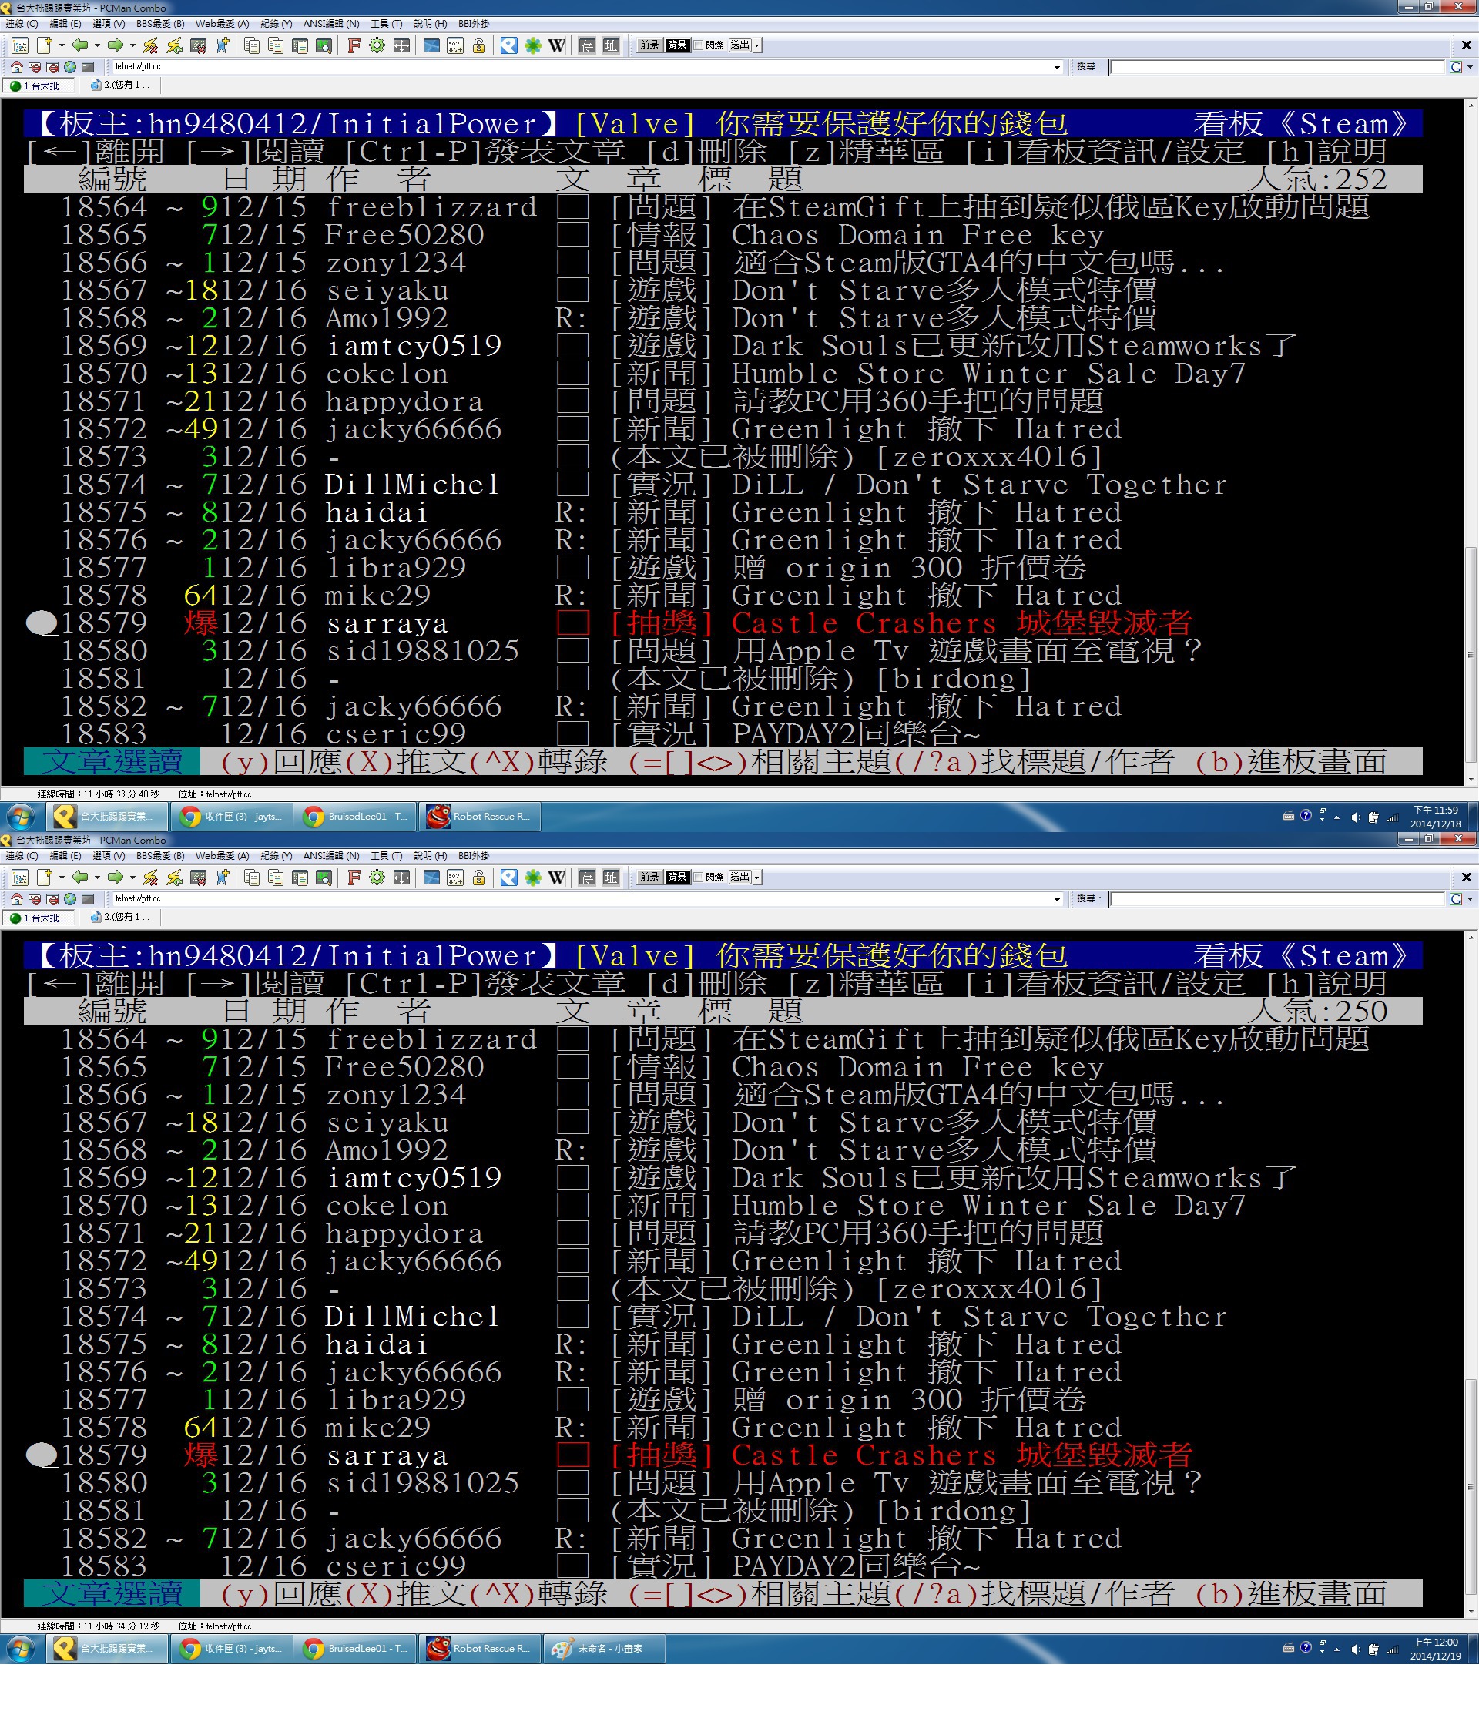Click disconnect lightning icon with red X, upper window
Screen dimensions: 1479x1715
click(x=151, y=45)
